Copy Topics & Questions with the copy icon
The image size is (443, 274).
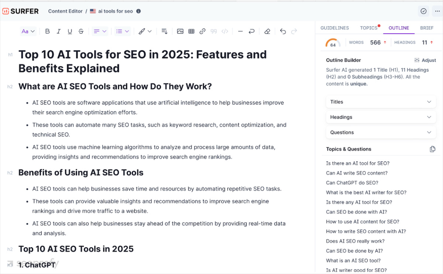click(433, 149)
